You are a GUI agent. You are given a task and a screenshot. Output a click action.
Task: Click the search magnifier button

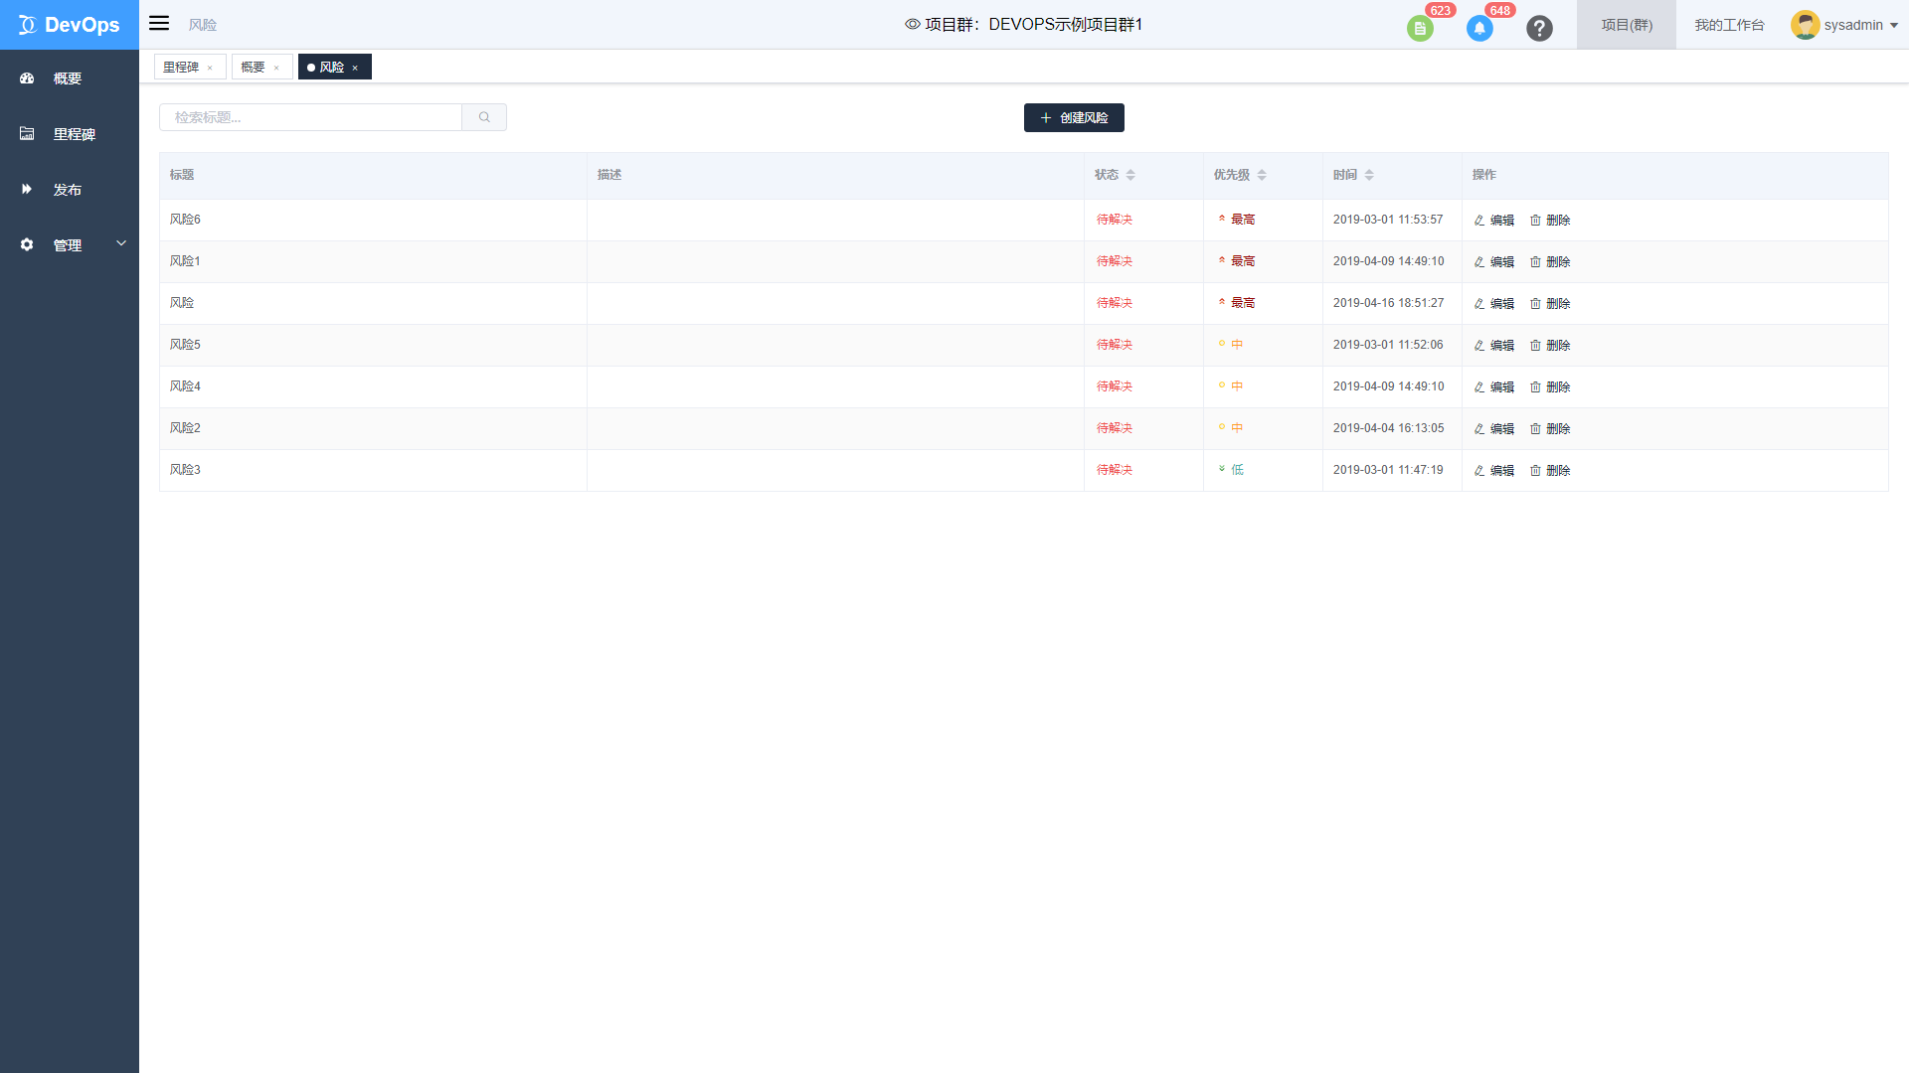(484, 117)
